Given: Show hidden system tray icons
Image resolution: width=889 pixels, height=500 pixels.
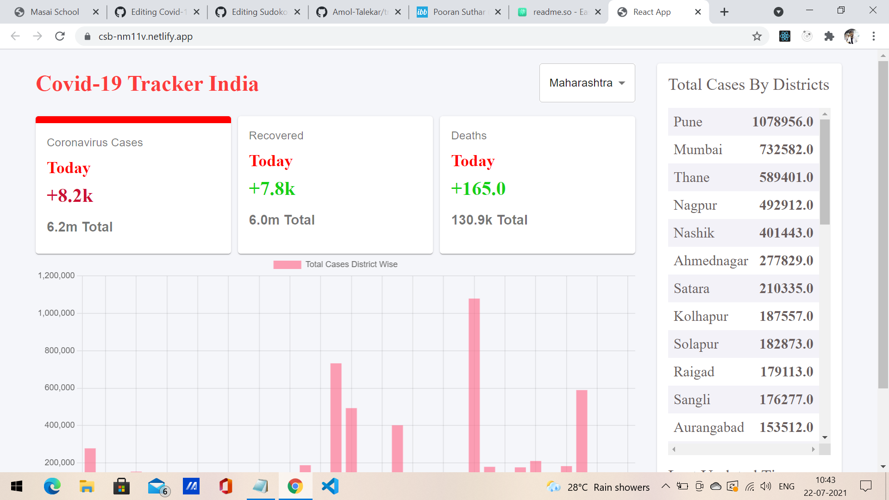Looking at the screenshot, I should [665, 486].
